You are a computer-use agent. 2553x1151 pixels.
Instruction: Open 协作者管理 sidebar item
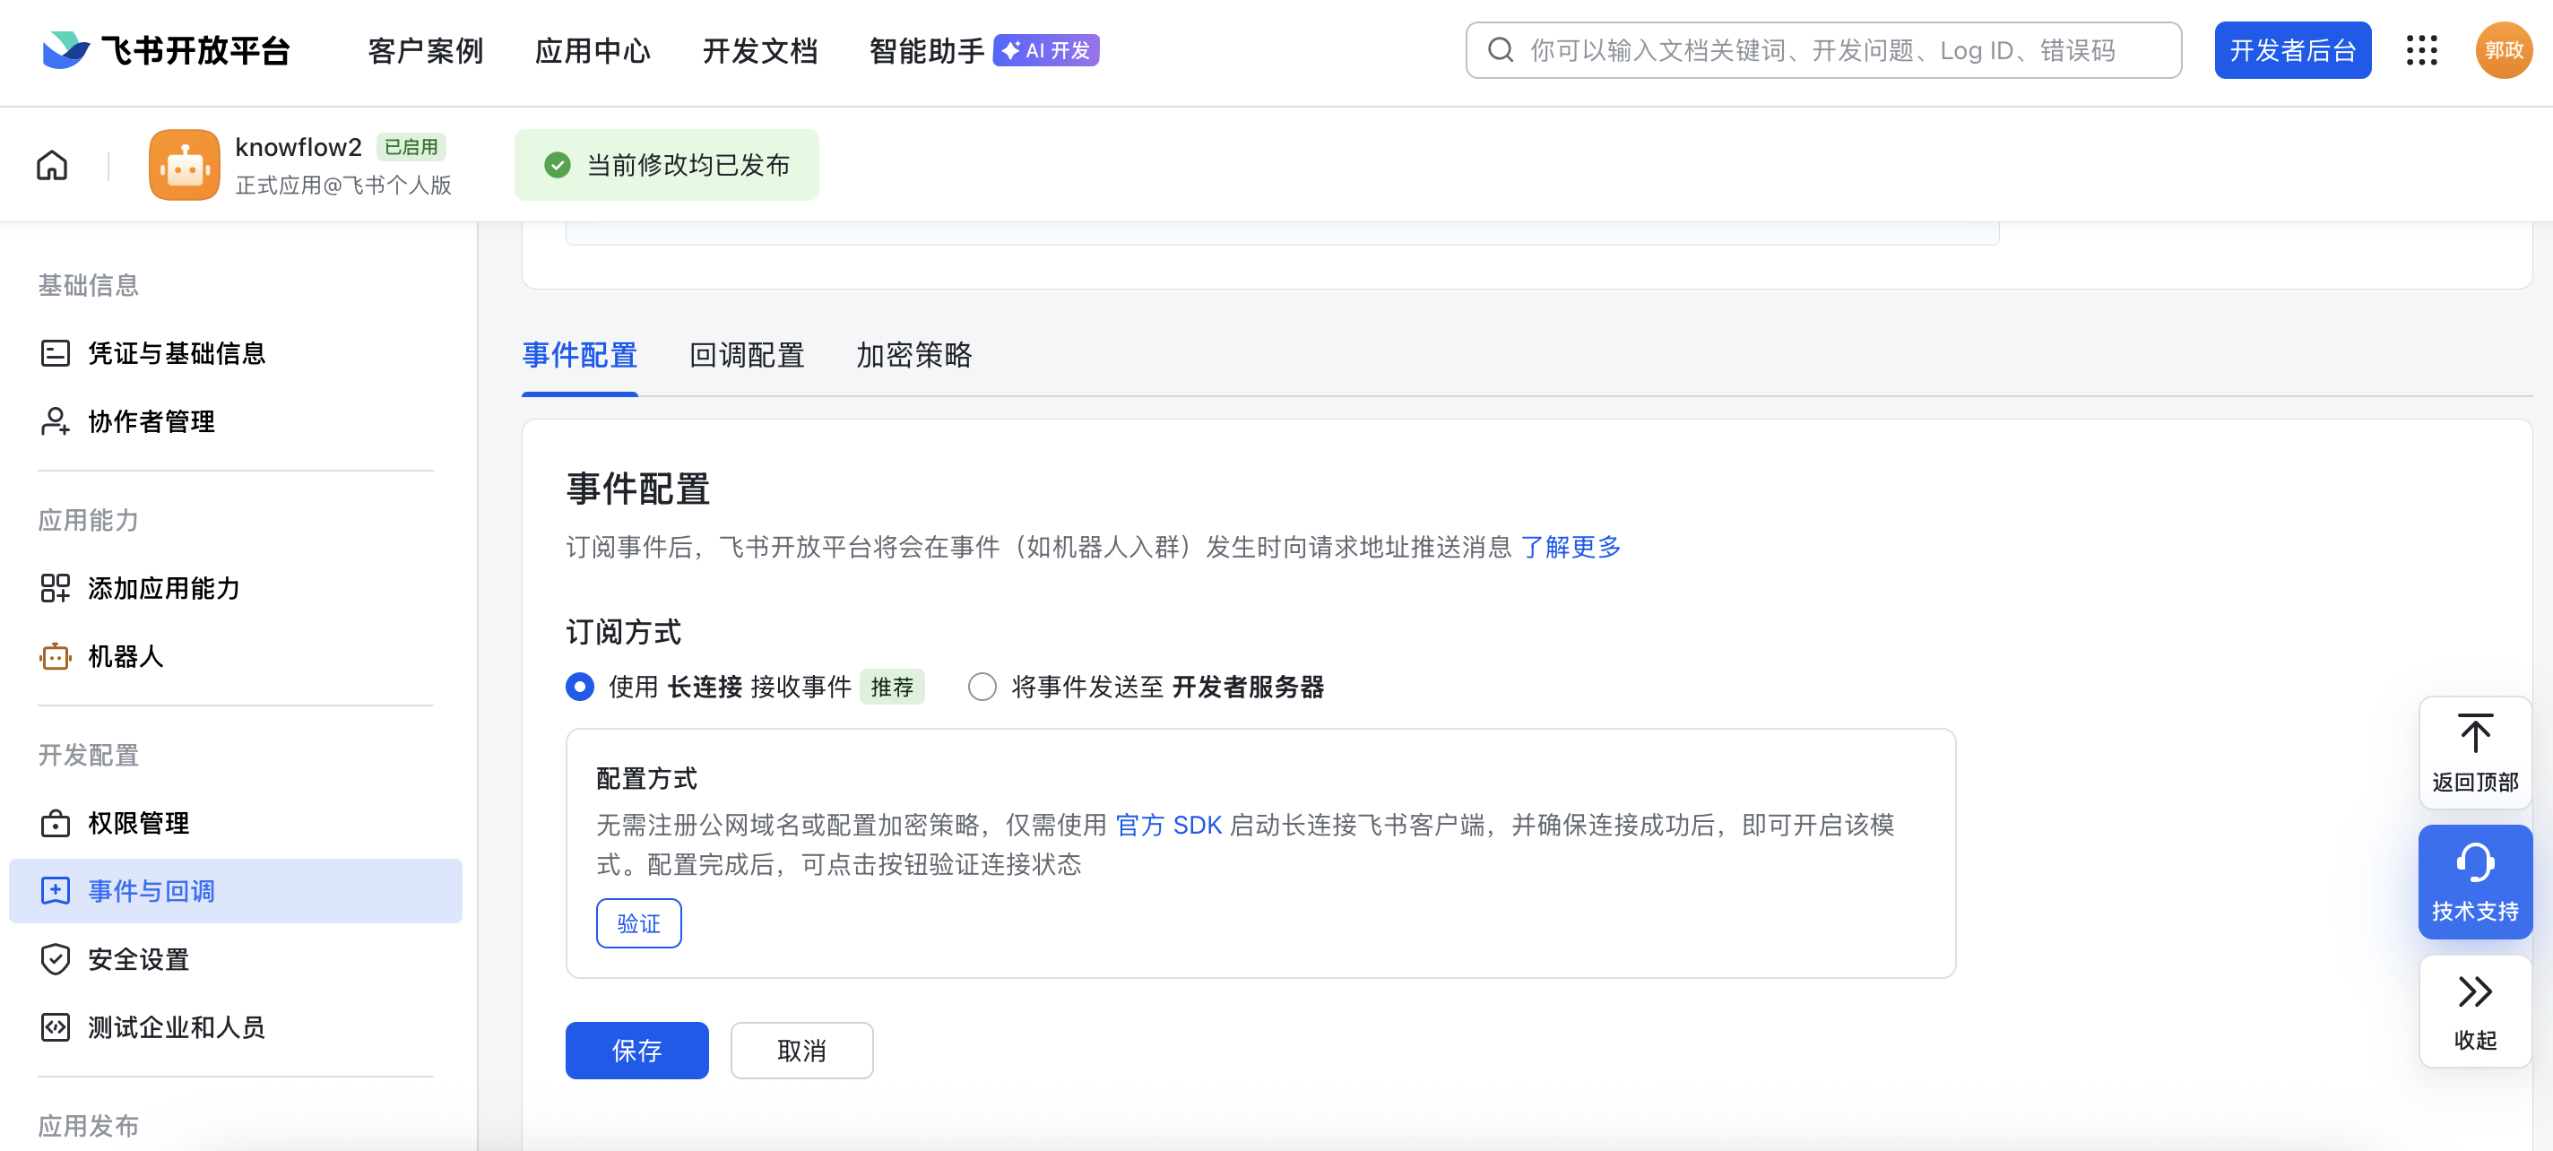tap(236, 421)
